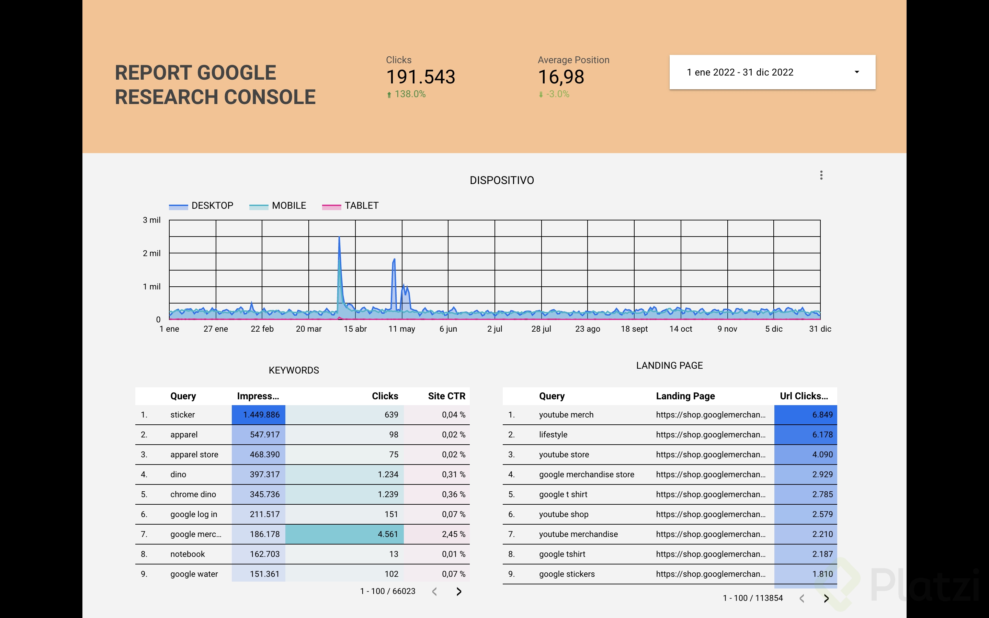The image size is (989, 618).
Task: Click the green up arrow under Clicks
Action: coord(389,95)
